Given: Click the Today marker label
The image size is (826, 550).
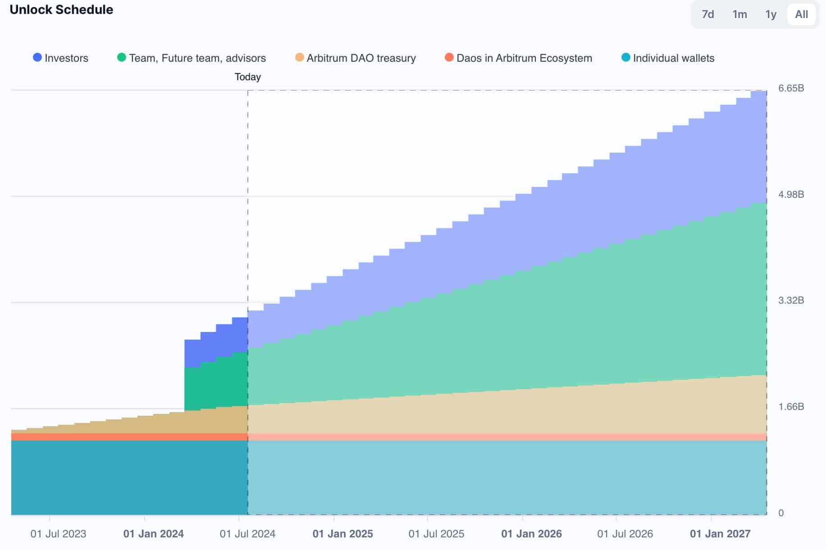Looking at the screenshot, I should coord(248,77).
